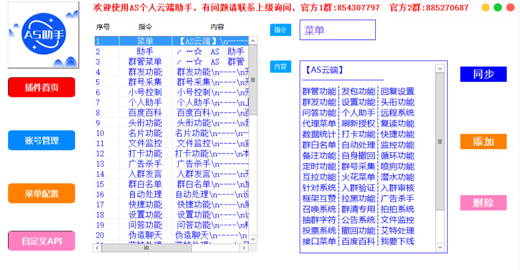Image resolution: width=520 pixels, height=270 pixels.
Task: Select the 百度百科 command row
Action: pyautogui.click(x=145, y=113)
